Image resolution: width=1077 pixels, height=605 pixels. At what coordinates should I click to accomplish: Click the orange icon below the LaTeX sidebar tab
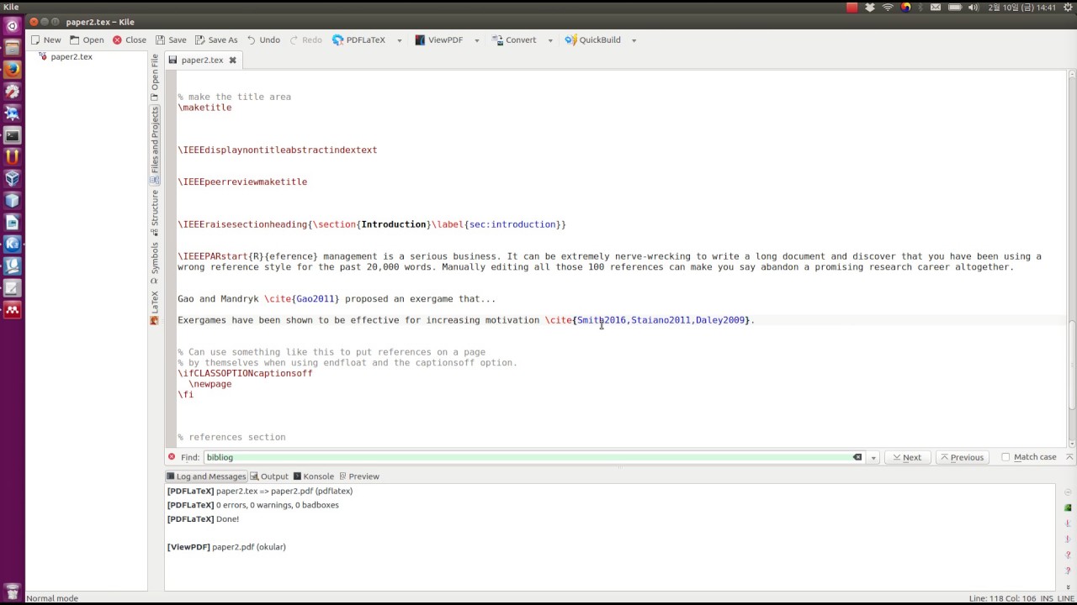point(154,320)
